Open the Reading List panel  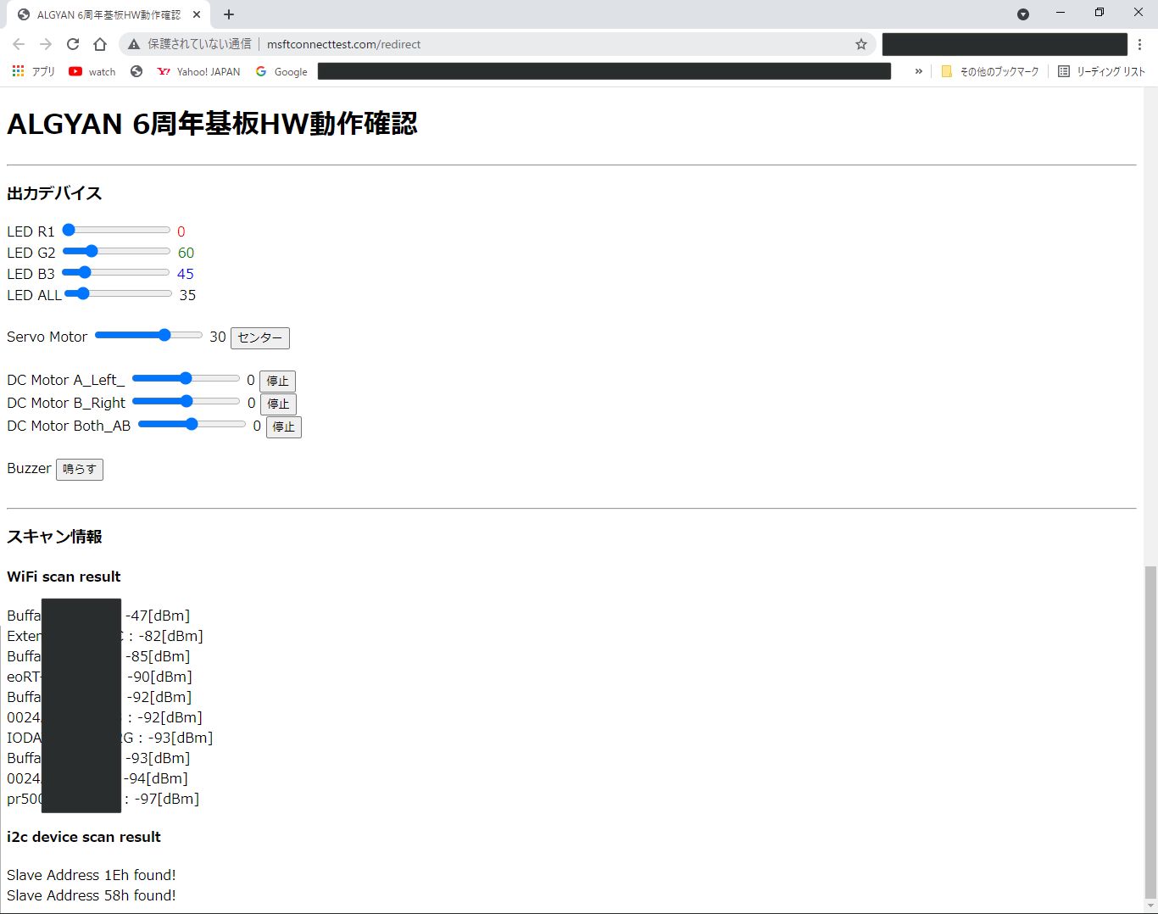(x=1101, y=72)
